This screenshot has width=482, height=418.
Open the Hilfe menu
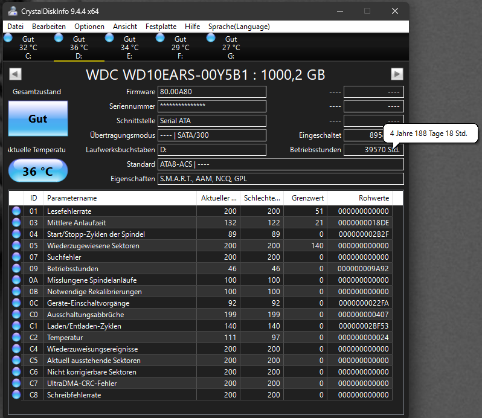click(x=193, y=27)
